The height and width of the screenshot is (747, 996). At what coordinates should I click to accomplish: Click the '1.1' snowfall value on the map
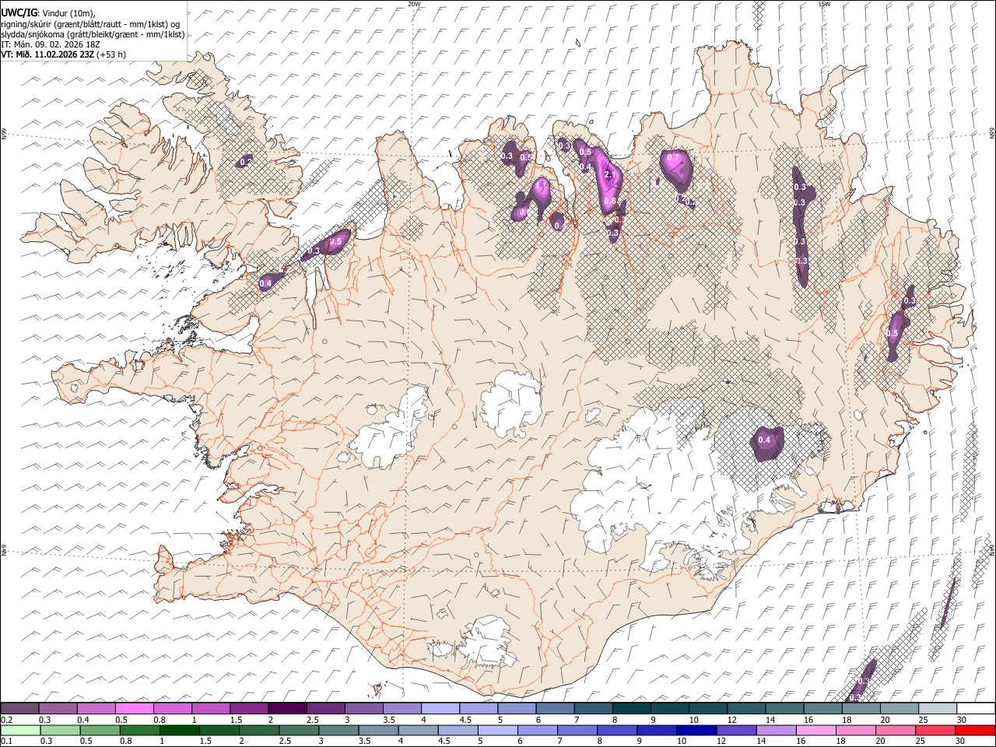tap(542, 187)
